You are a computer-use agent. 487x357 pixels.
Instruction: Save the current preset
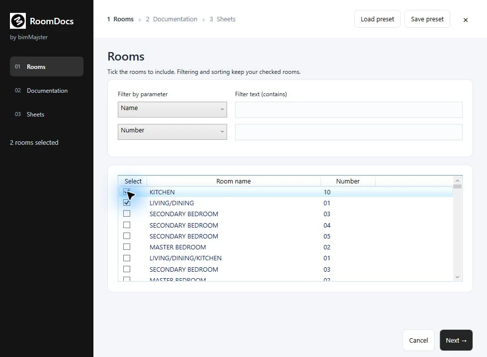pos(427,19)
